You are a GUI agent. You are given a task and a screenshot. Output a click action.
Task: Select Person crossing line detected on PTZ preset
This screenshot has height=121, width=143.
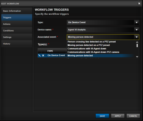tap(92, 42)
